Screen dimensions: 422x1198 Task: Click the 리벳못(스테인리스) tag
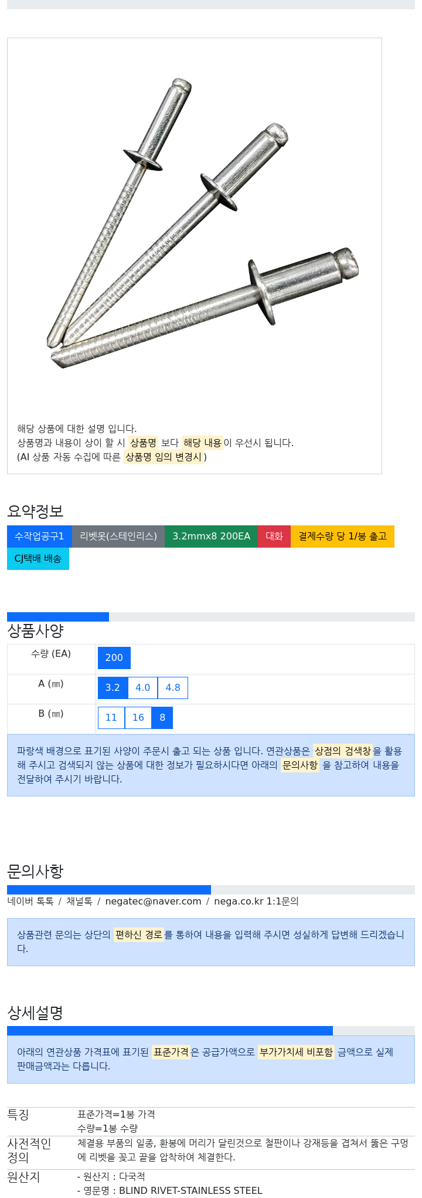(118, 536)
